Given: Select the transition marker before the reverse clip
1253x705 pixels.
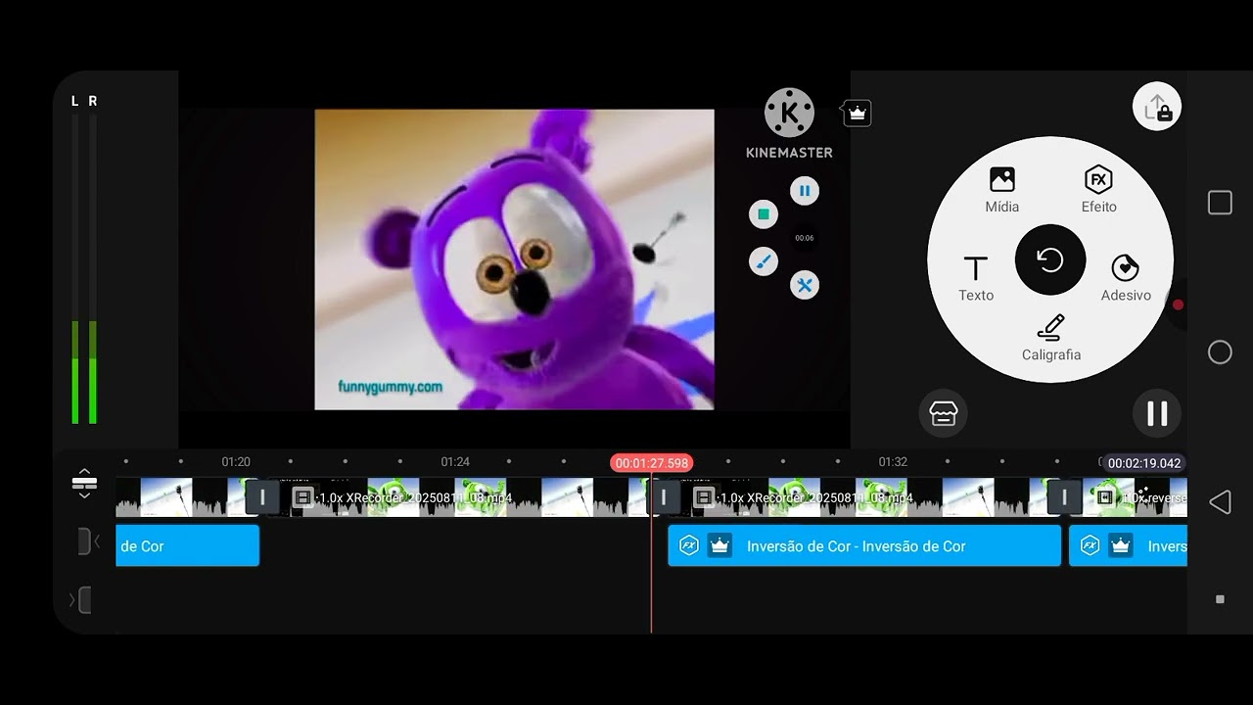Looking at the screenshot, I should (1064, 497).
